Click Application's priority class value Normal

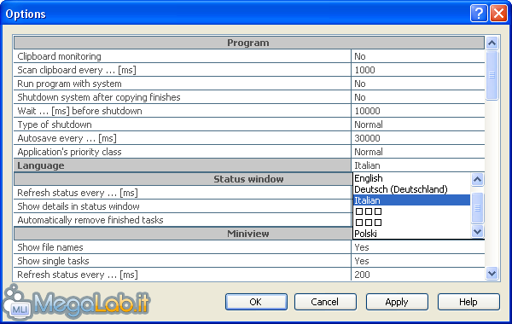tap(418, 152)
